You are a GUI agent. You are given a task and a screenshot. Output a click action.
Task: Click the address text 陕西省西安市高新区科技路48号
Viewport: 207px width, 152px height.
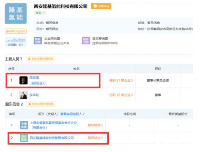(170, 29)
